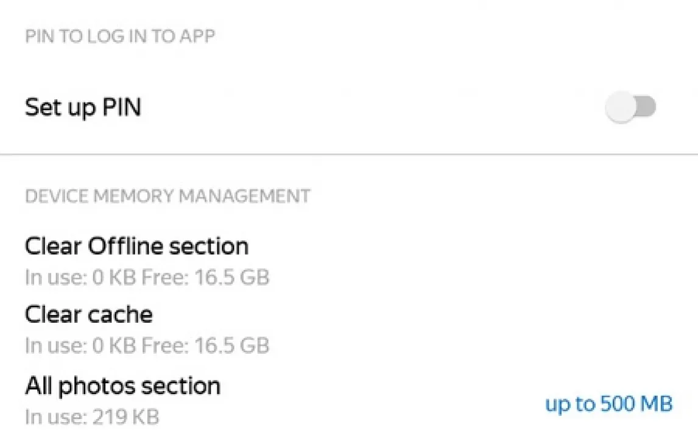Tap the Clear cache option
Image resolution: width=698 pixels, height=436 pixels.
coord(88,314)
